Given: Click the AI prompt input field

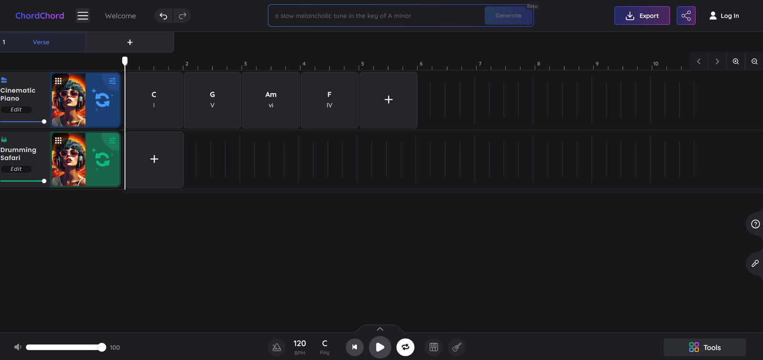Looking at the screenshot, I should coord(377,16).
